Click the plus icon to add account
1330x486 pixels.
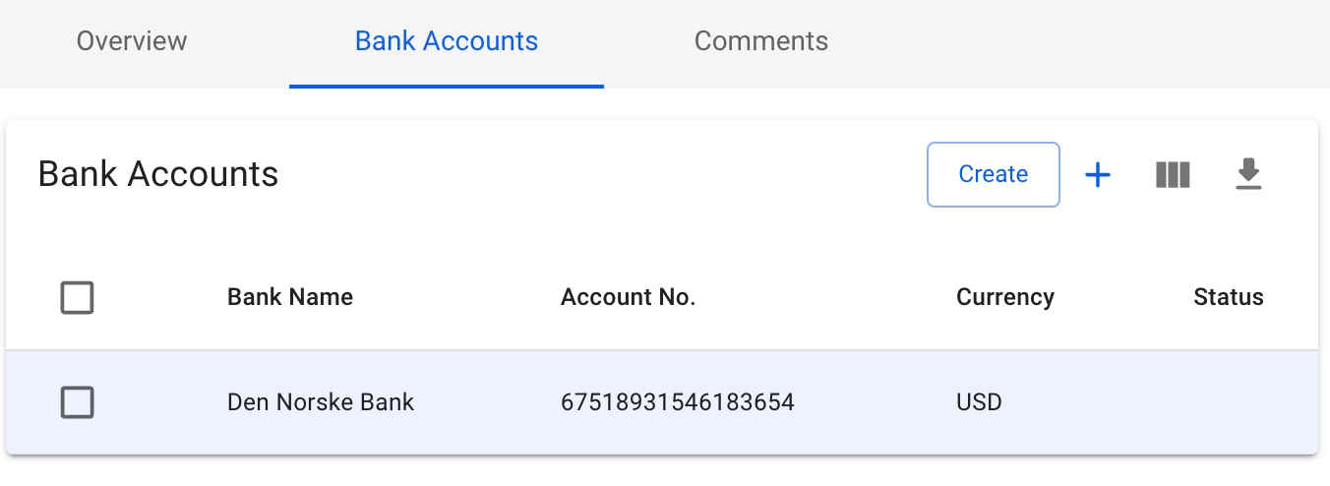point(1097,175)
